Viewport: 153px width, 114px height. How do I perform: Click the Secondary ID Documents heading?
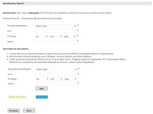[16, 49]
